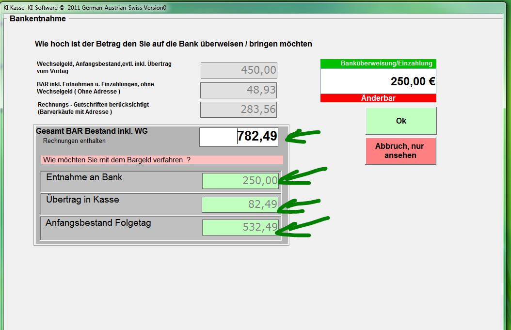Click the Entnahme an Bank amount field
511x330 pixels.
[x=240, y=181]
